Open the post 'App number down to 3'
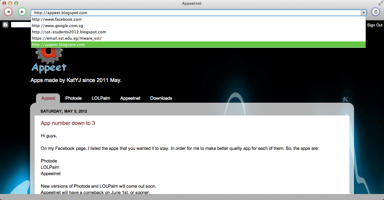This screenshot has width=384, height=200. (68, 123)
